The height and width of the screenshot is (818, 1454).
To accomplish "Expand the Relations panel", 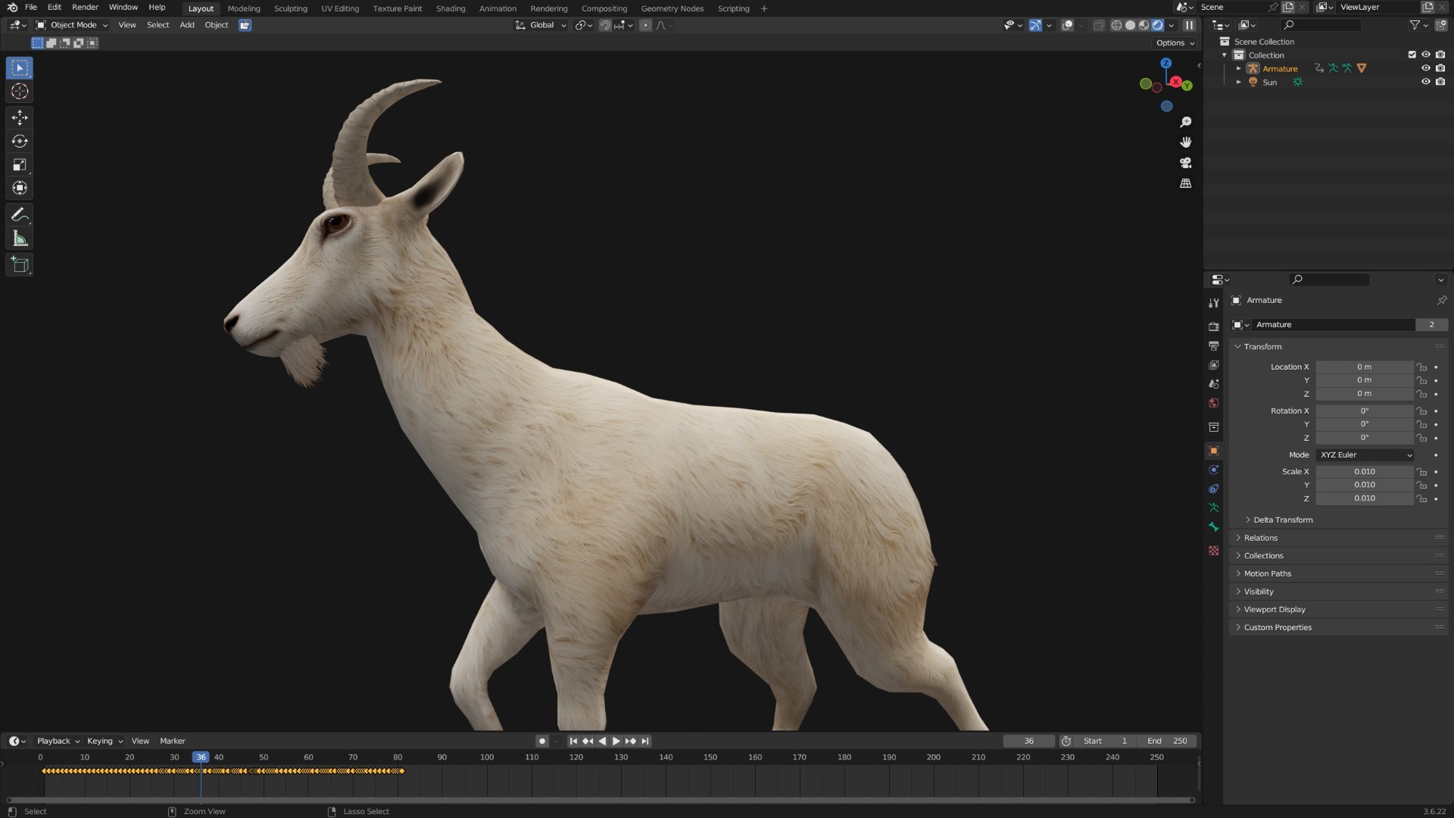I will 1260,539.
